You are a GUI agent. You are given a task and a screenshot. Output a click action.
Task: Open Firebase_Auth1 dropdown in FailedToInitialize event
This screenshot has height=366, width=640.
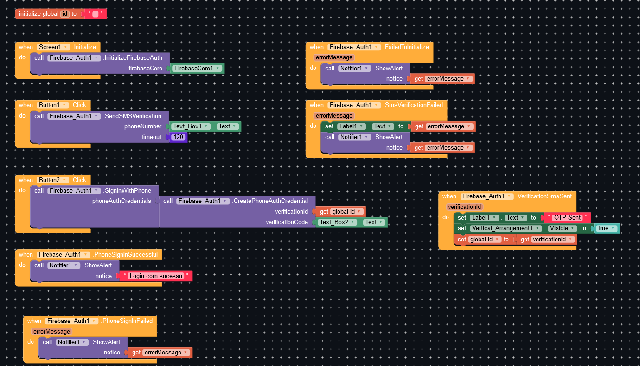tap(354, 47)
